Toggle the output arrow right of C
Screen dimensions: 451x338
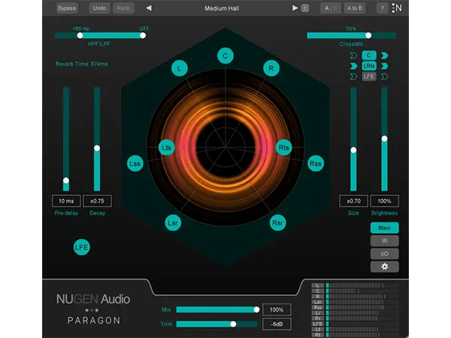(385, 56)
